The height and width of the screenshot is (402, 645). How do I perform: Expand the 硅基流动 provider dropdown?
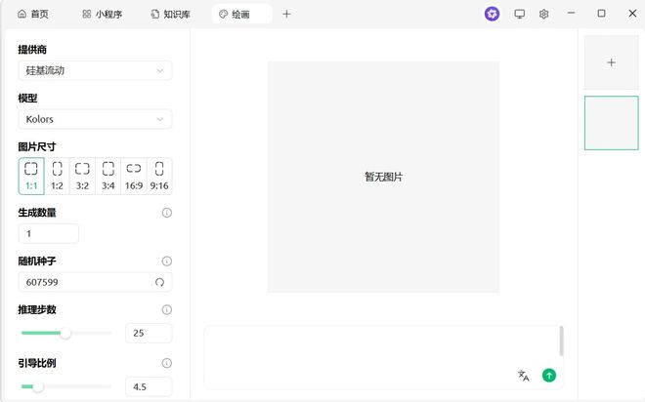[x=95, y=70]
